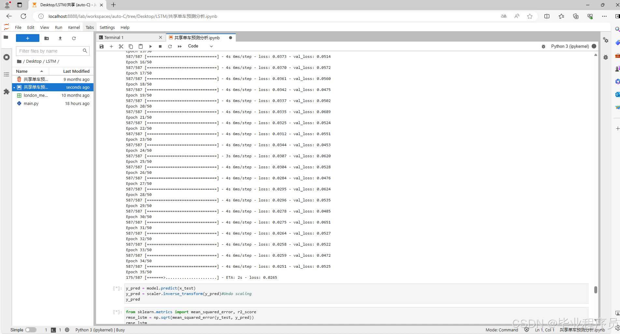Screen dimensions: 620x334
Task: Open the extension manager sidebar
Action: click(6, 92)
